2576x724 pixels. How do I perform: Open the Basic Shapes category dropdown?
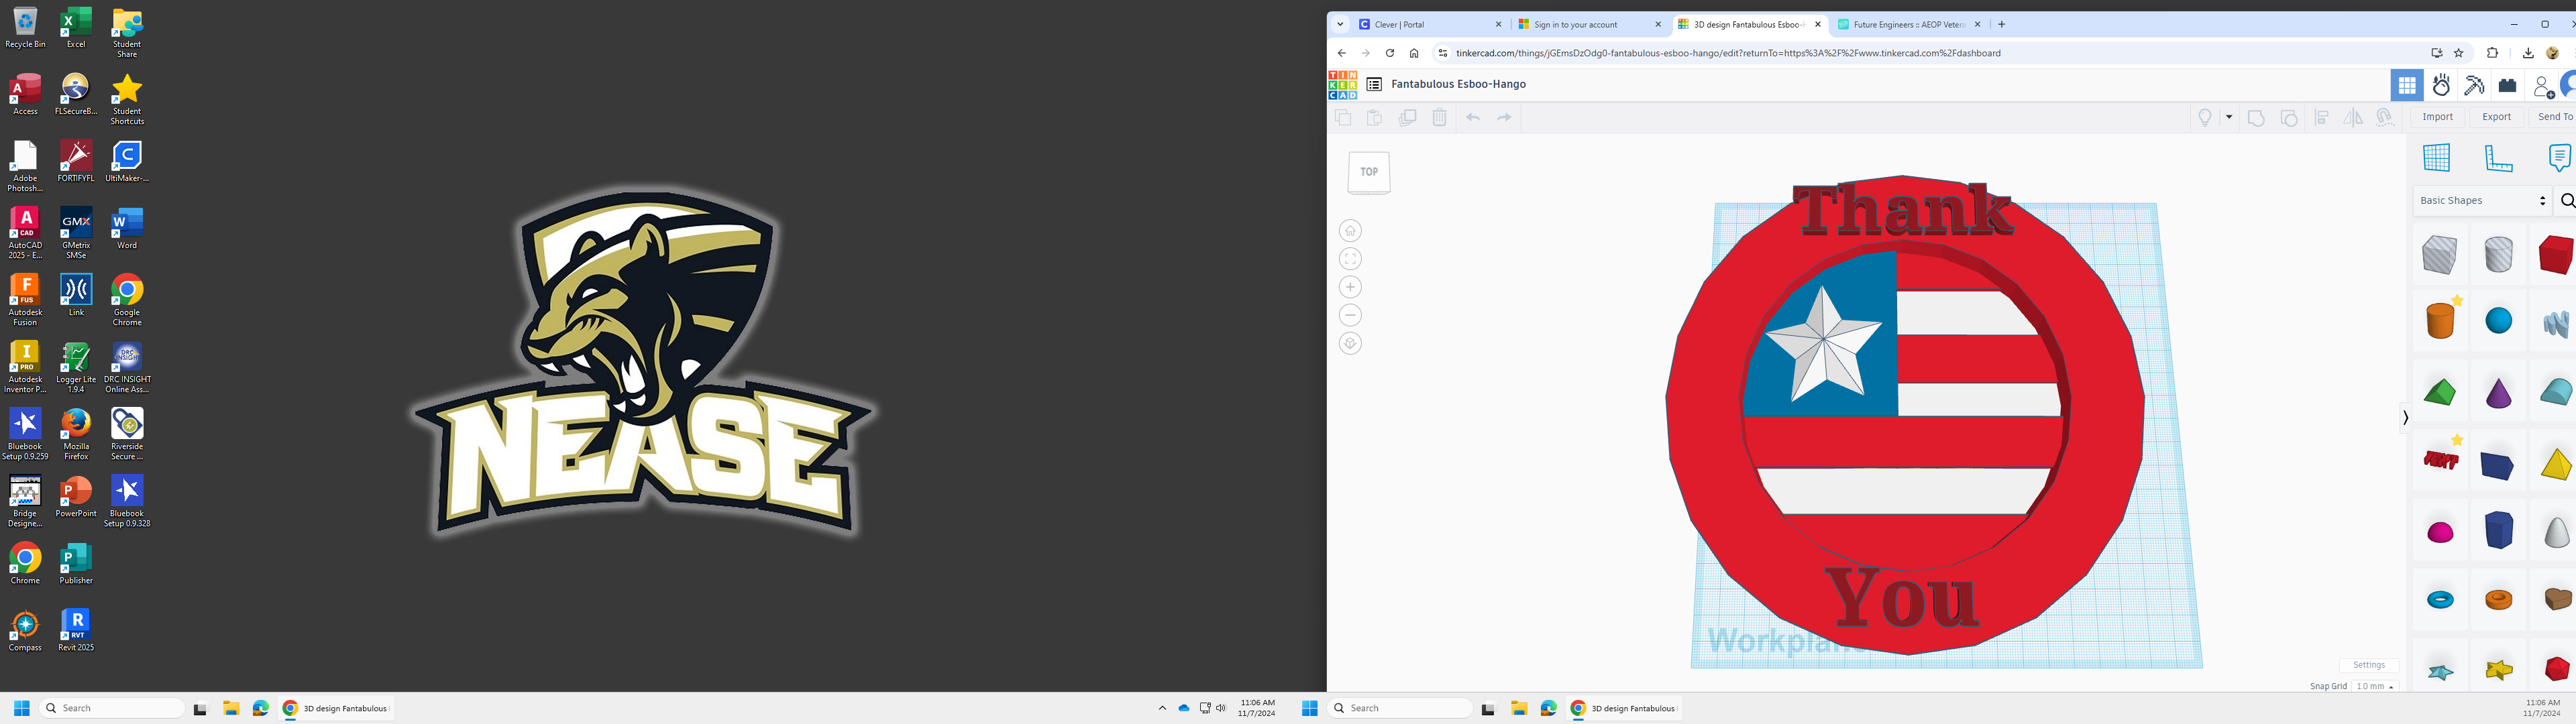click(2482, 201)
